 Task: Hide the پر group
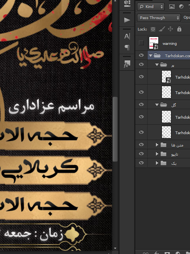tap(141, 64)
